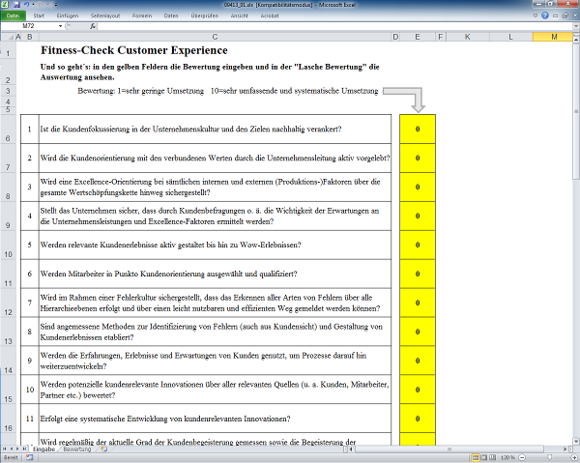Expand the formula bar

pos(573,26)
